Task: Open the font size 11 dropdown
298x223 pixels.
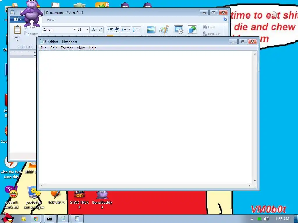Action: coord(87,30)
